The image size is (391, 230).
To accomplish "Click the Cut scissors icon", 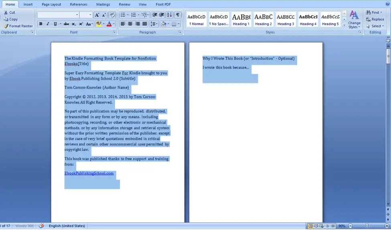I will [x=6, y=12].
